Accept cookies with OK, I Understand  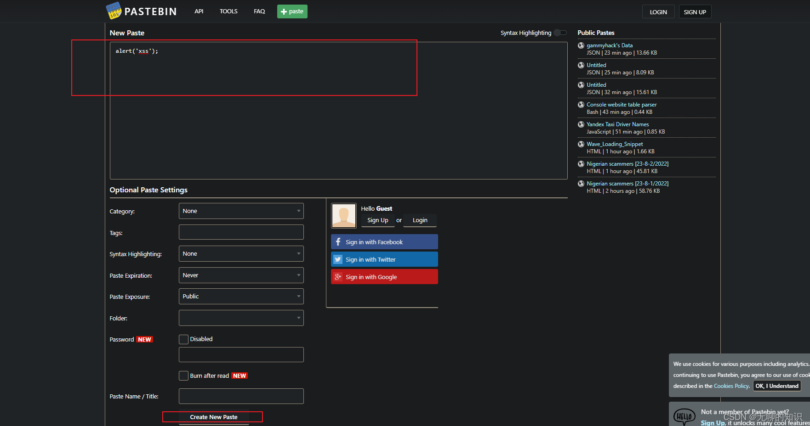tap(777, 386)
